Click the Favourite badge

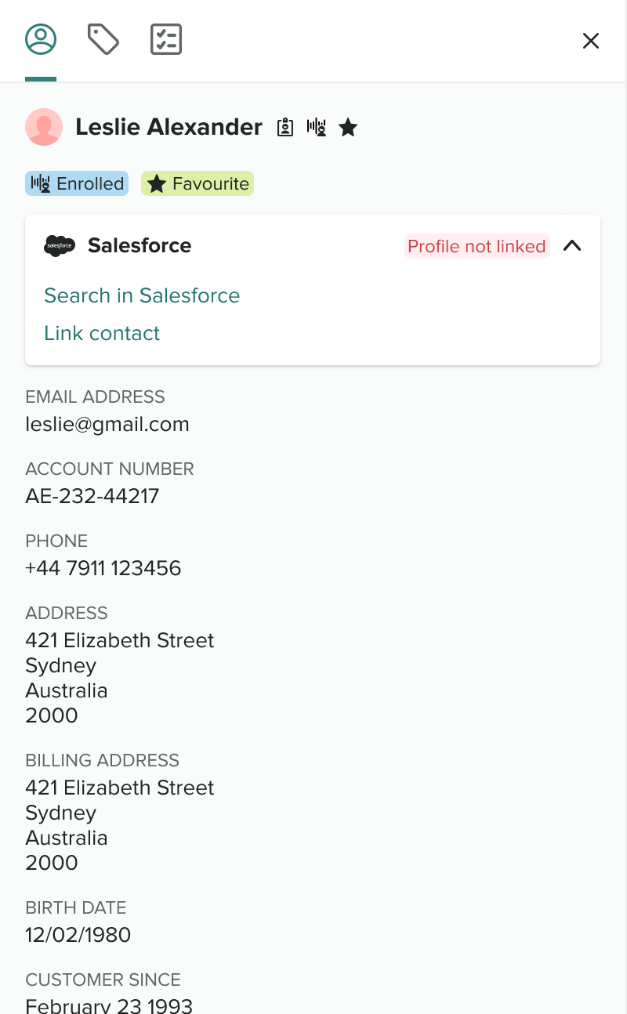[198, 183]
